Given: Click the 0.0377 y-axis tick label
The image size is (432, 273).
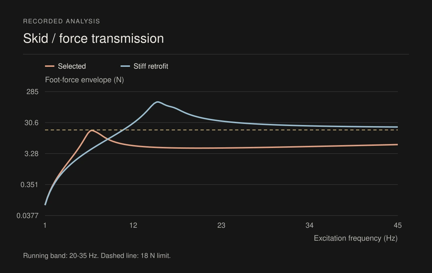Looking at the screenshot, I should point(28,216).
